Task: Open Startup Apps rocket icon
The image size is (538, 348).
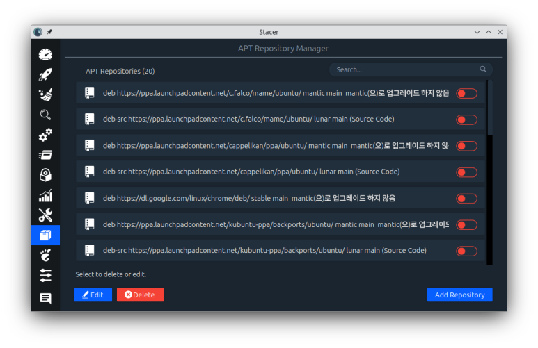Action: point(45,74)
